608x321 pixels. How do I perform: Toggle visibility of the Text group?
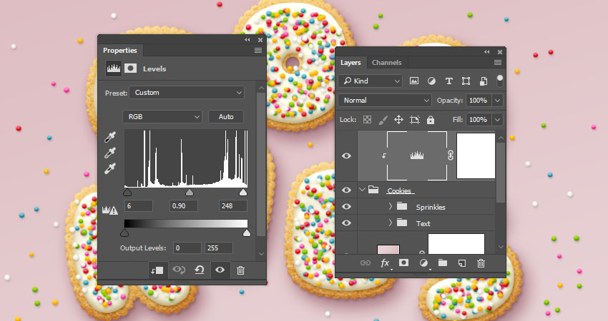[347, 223]
